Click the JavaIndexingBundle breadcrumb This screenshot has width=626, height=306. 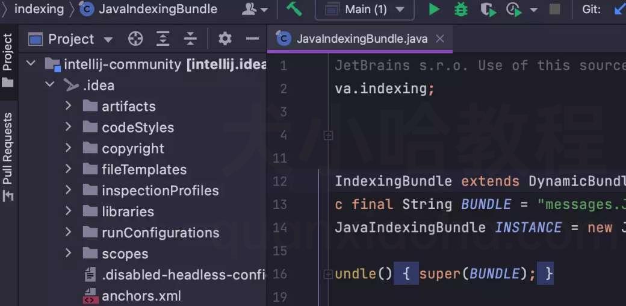pos(158,9)
